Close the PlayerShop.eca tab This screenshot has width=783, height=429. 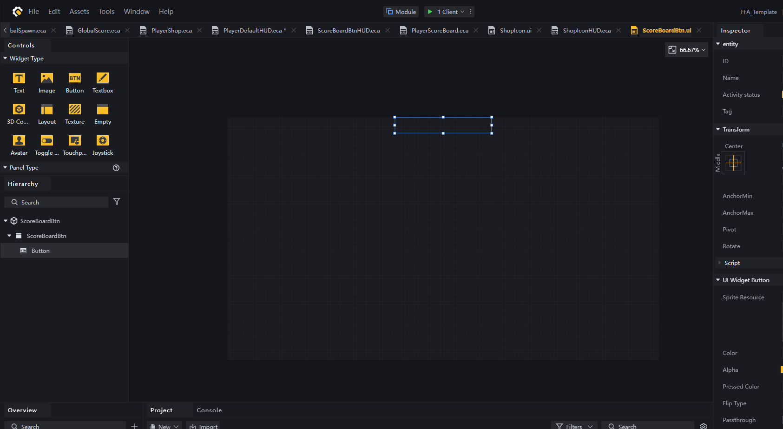coord(199,30)
